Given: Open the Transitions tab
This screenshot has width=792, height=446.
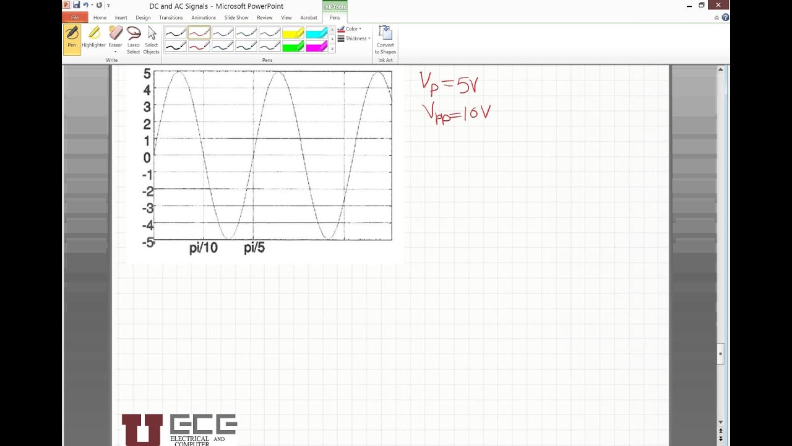Looking at the screenshot, I should (171, 17).
